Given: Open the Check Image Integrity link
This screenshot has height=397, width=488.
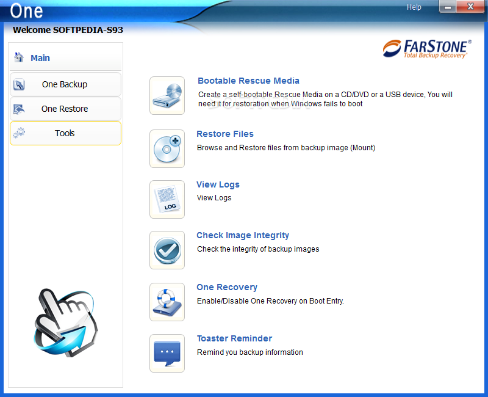Looking at the screenshot, I should tap(243, 235).
